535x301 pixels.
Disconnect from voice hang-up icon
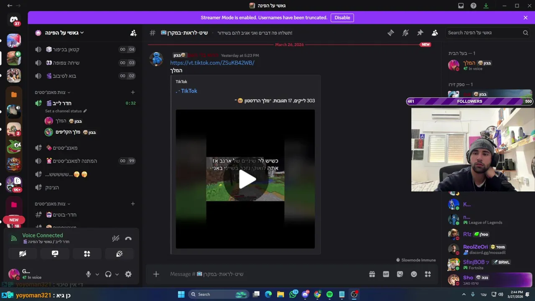(x=128, y=239)
